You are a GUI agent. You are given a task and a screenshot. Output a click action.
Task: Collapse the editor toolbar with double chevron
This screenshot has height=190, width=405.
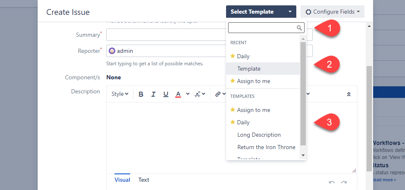point(348,94)
